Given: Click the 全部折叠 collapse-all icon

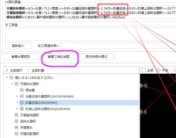Looking at the screenshot, I should (x=28, y=70).
